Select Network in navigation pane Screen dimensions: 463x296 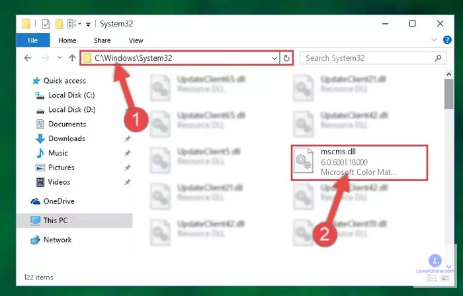[x=58, y=240]
